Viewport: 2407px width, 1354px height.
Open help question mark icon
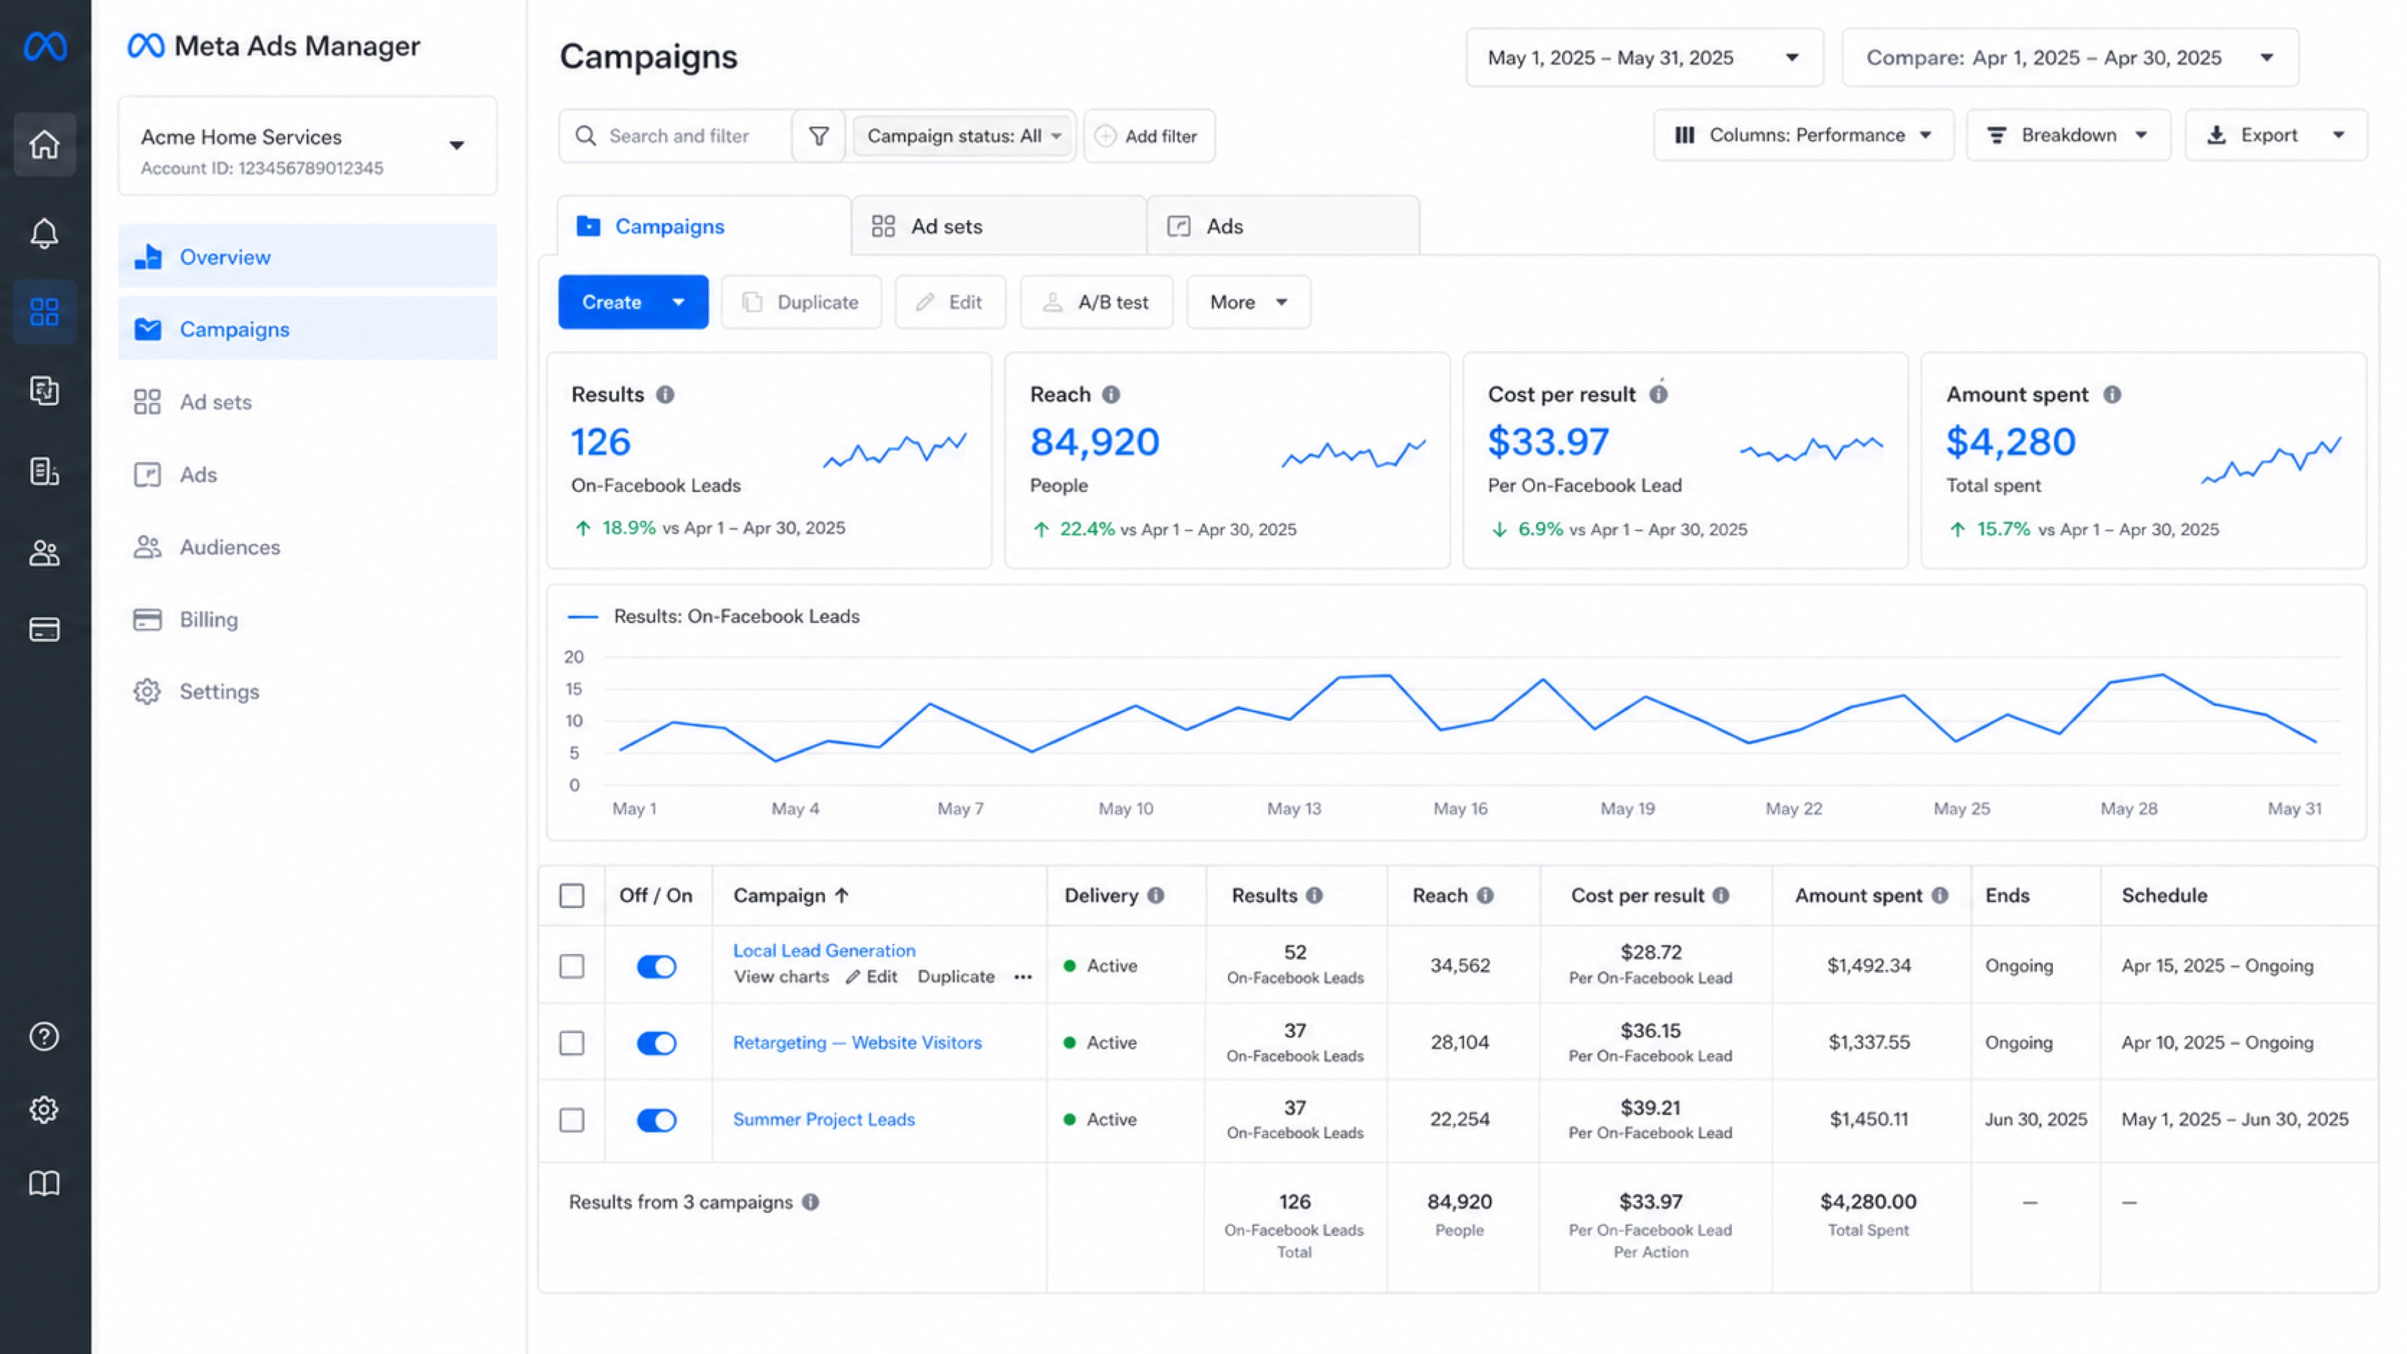click(44, 1036)
